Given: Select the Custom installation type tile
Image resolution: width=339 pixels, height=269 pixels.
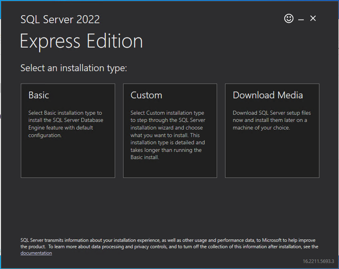Looking at the screenshot, I should point(170,130).
